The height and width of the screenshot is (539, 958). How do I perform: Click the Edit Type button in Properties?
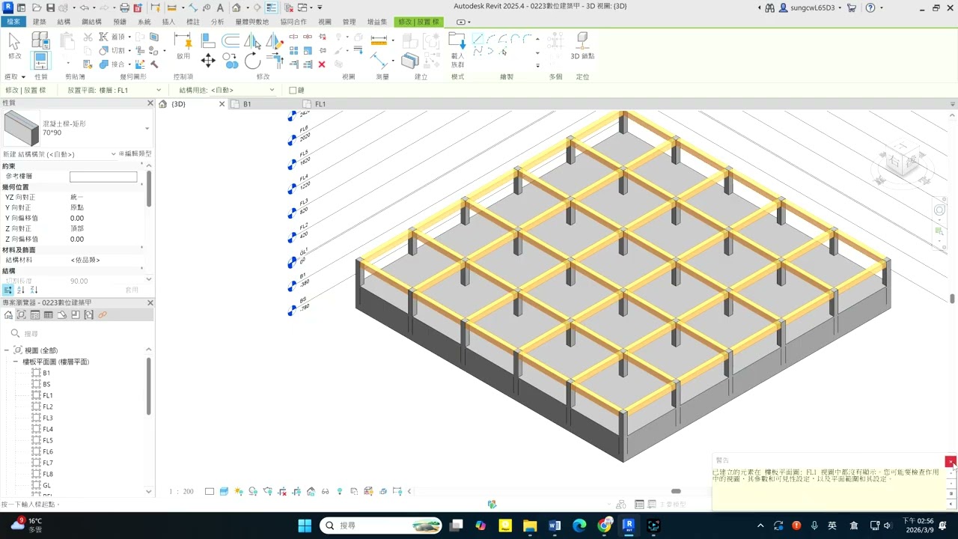coord(135,154)
